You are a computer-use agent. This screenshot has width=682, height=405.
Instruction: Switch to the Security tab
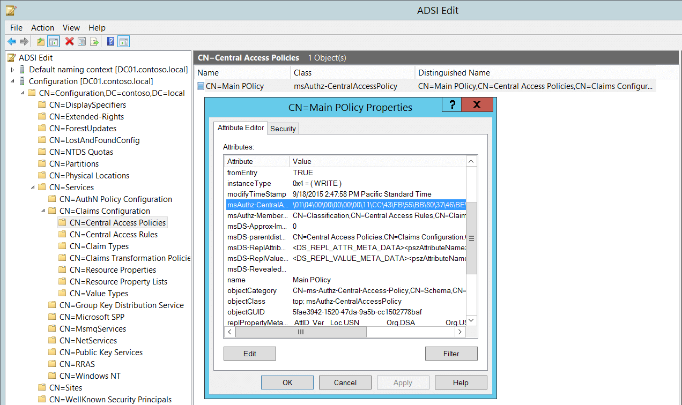[283, 129]
